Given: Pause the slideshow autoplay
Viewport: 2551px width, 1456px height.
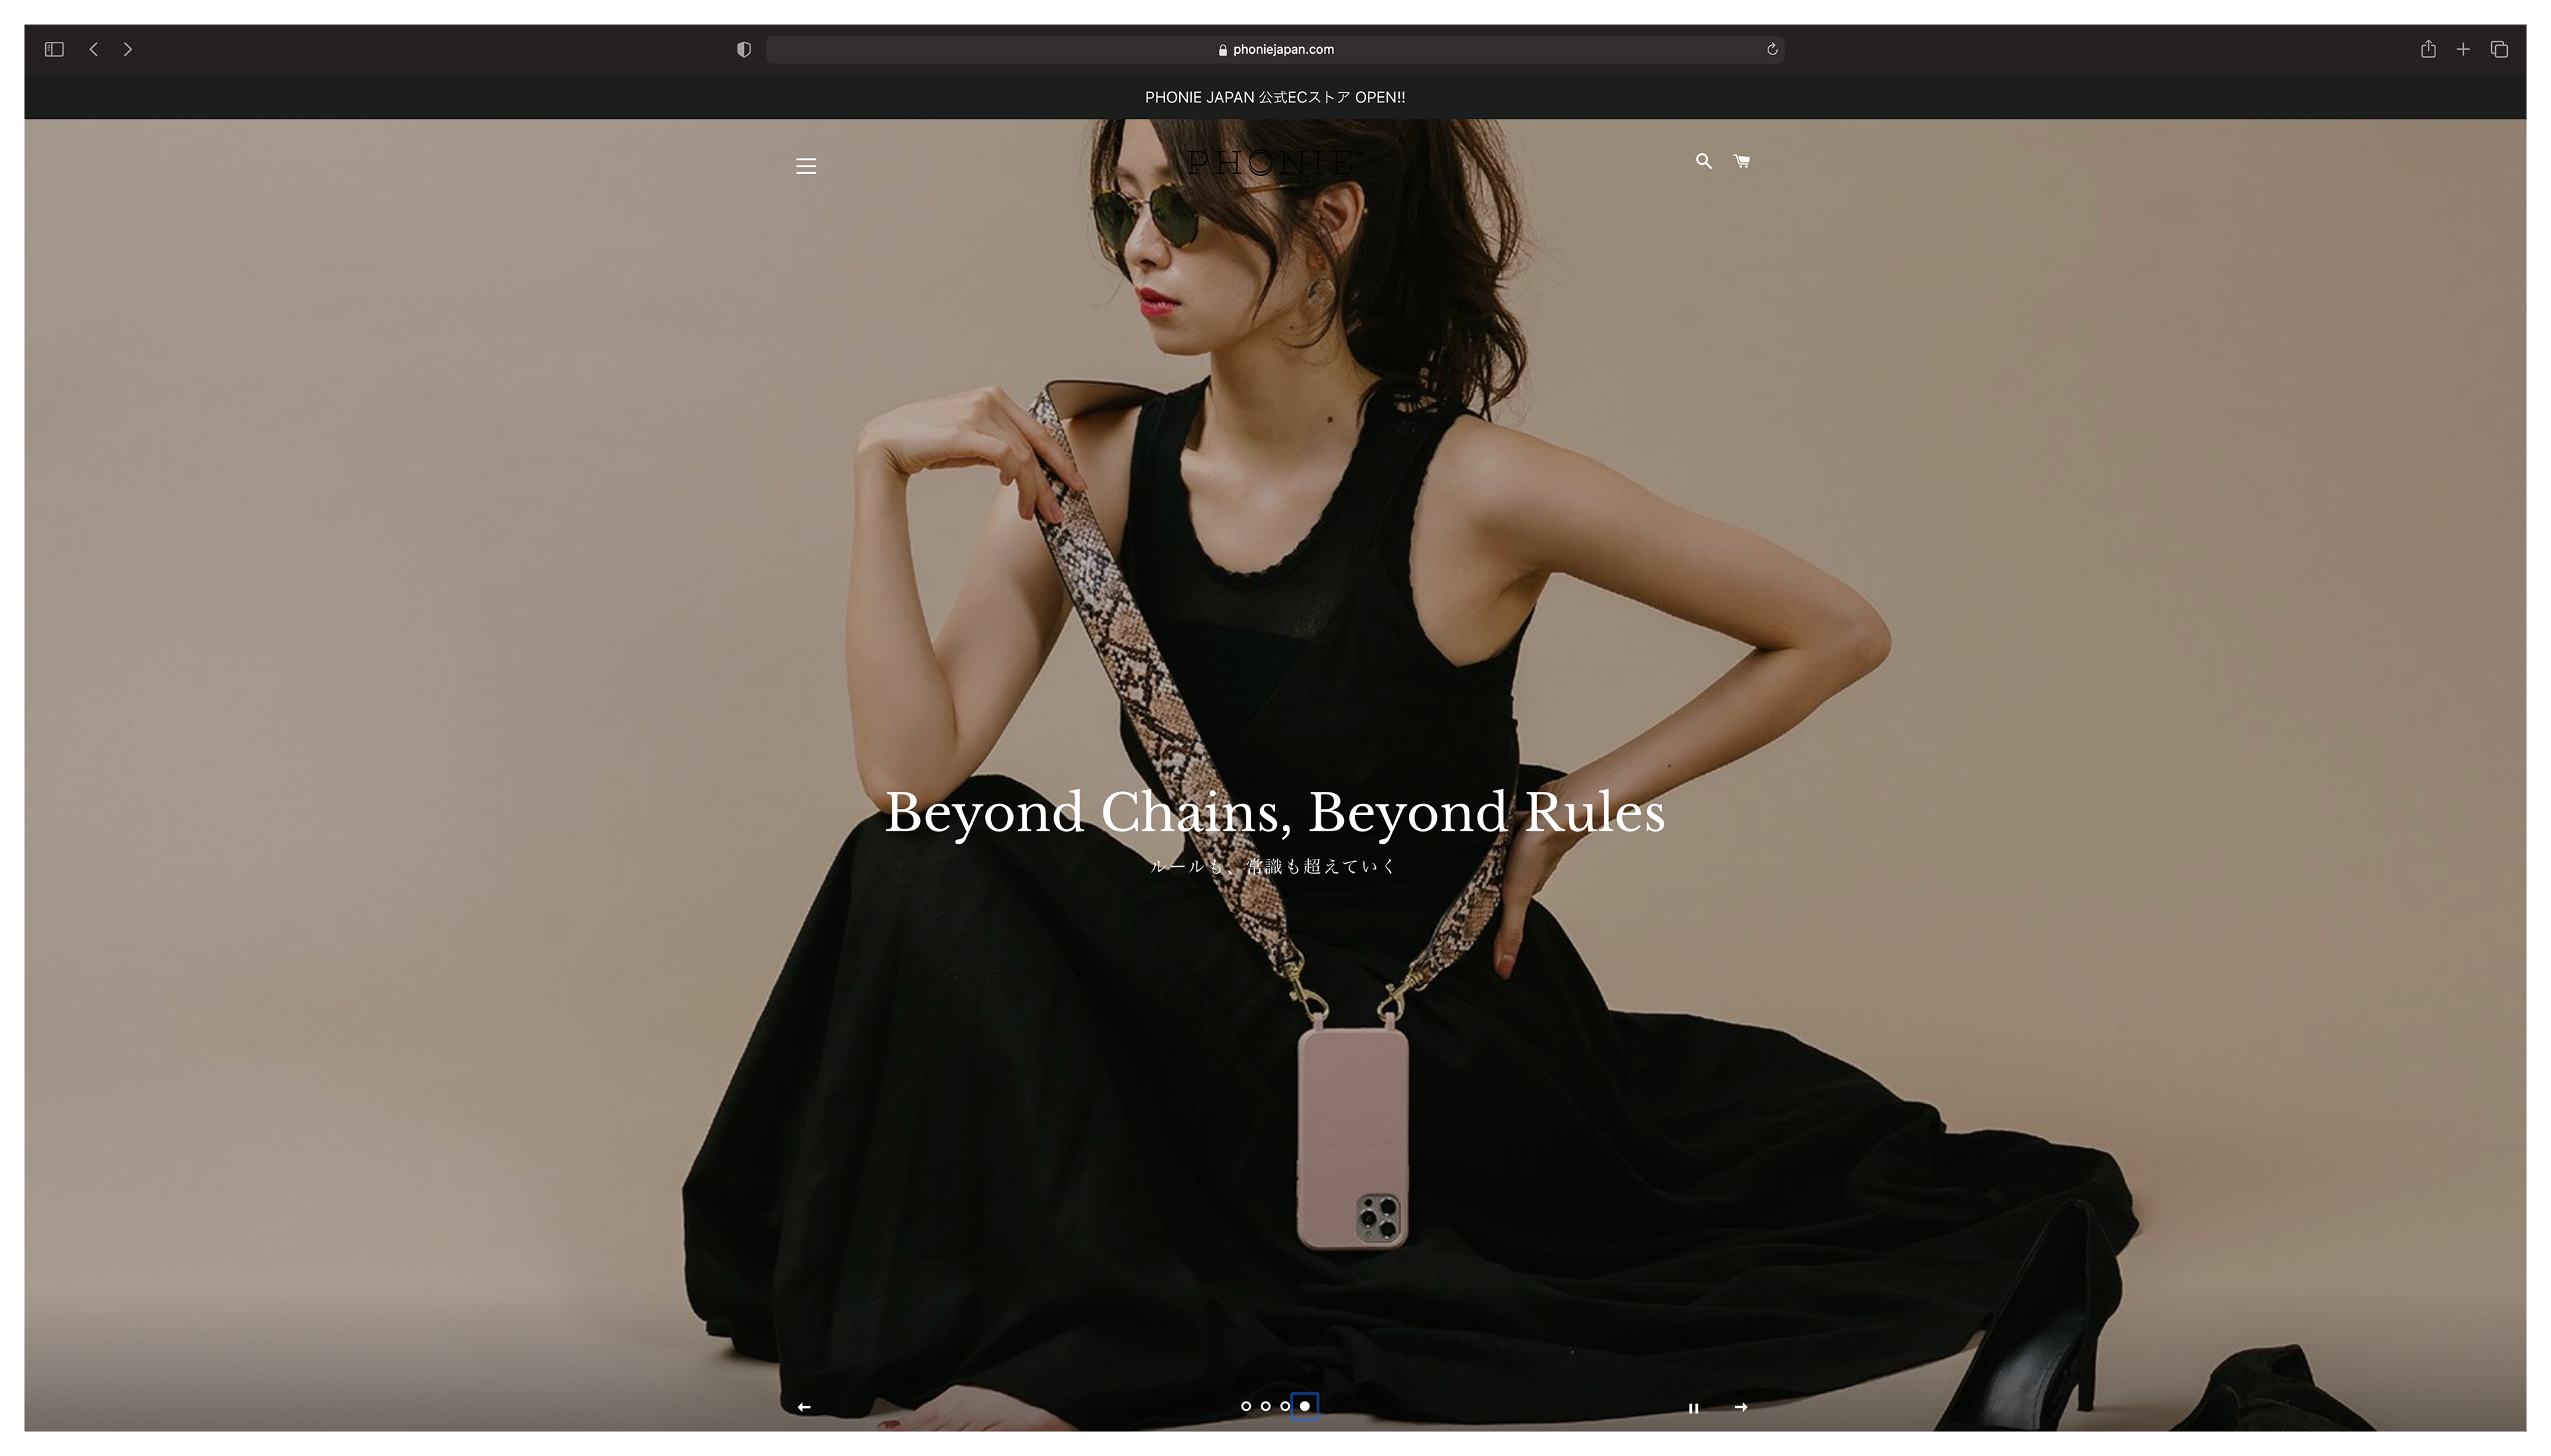Looking at the screenshot, I should [1693, 1408].
